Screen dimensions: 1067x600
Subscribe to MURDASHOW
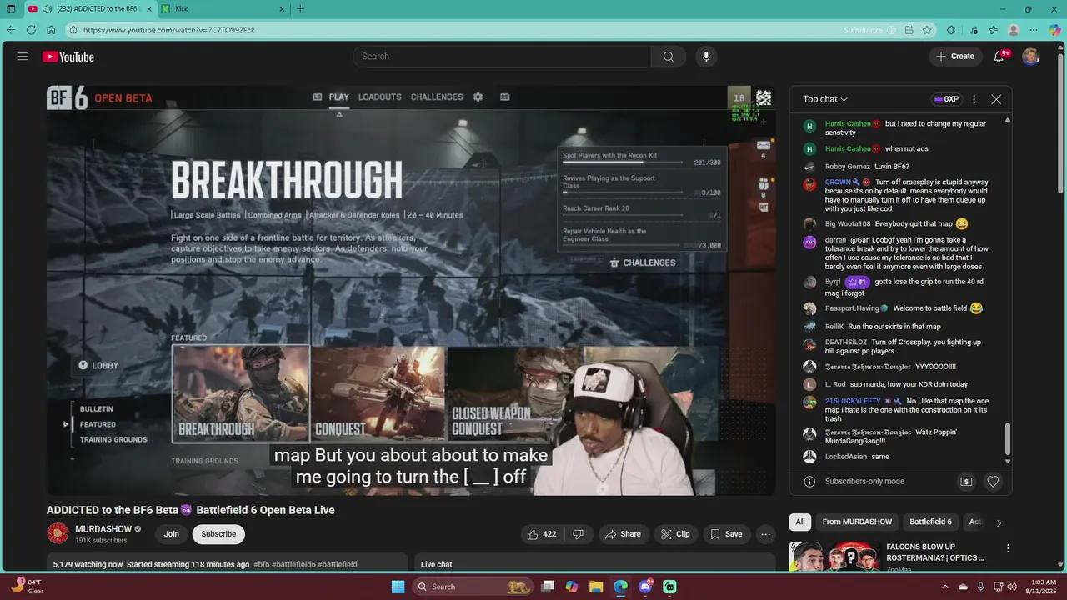218,534
